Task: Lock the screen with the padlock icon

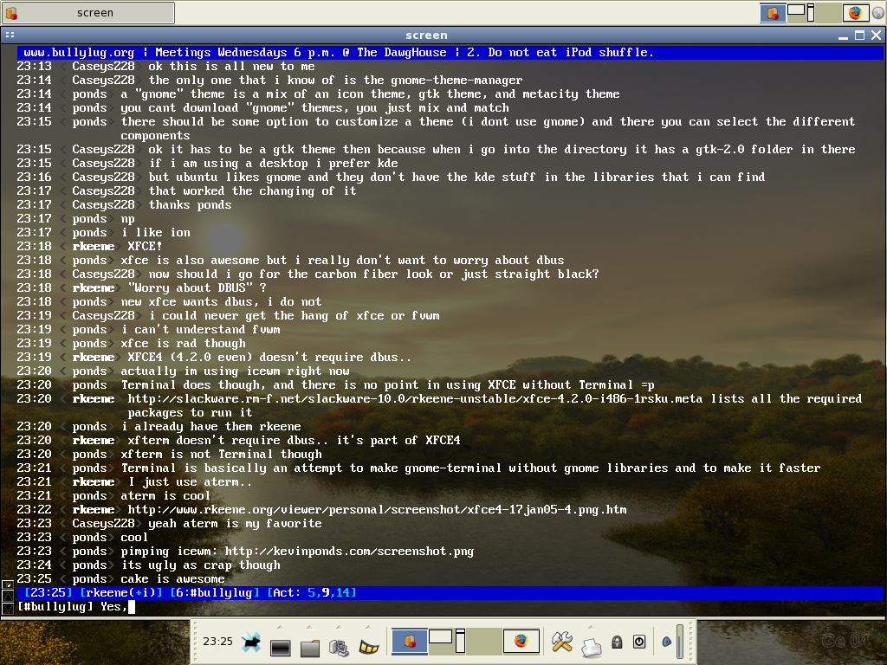Action: [x=617, y=642]
